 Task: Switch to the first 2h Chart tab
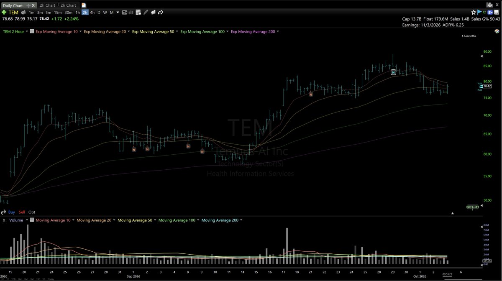[x=47, y=5]
